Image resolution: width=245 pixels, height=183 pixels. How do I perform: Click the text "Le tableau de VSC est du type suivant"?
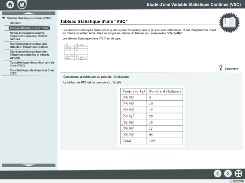coord(88,83)
